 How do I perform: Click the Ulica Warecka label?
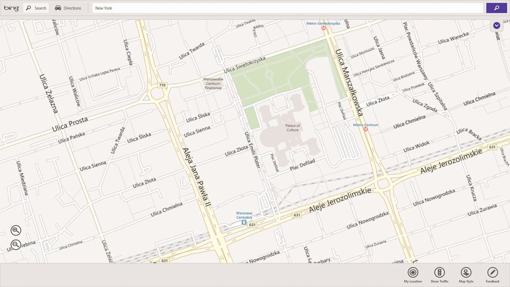pyautogui.click(x=453, y=38)
